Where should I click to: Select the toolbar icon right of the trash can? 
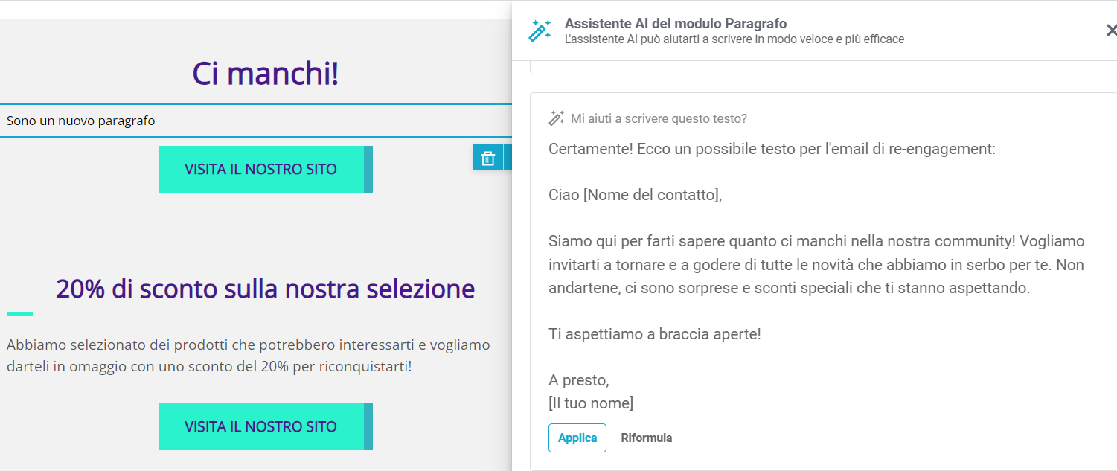[x=510, y=158]
